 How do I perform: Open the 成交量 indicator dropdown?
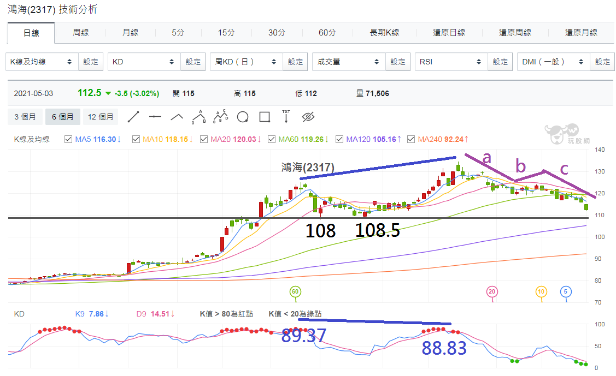tap(349, 62)
